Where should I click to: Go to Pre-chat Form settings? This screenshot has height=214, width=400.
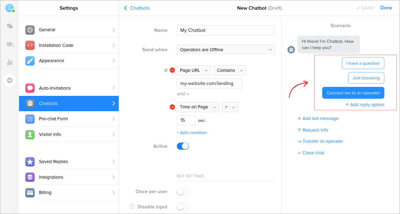(69, 119)
